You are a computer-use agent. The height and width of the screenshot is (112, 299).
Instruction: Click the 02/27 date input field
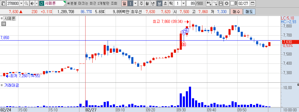coord(244,3)
